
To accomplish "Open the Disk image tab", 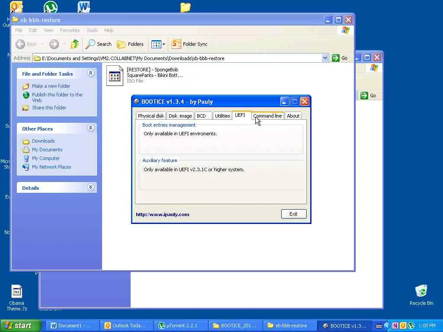I will pyautogui.click(x=180, y=116).
